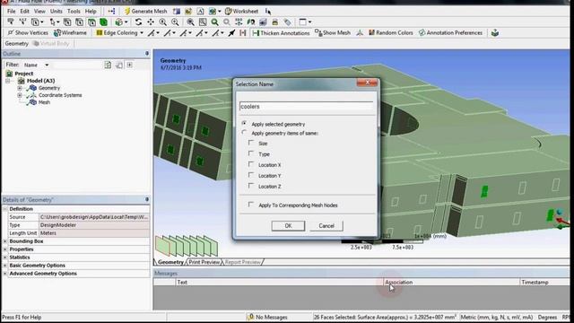Toggle Show Mesh

pos(333,33)
